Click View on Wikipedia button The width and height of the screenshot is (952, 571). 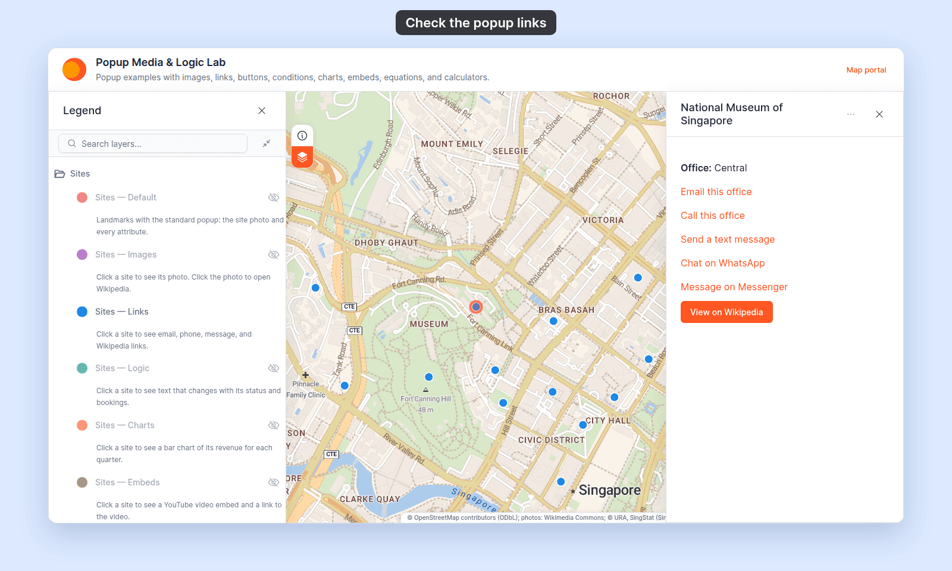coord(726,312)
